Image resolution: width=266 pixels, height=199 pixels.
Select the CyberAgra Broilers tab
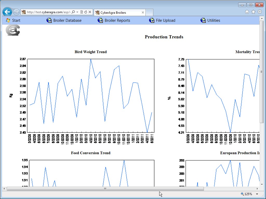click(x=117, y=12)
